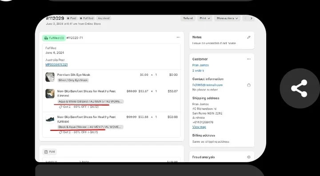Image resolution: width=320 pixels, height=176 pixels.
Task: Click the Black & Aqua (Waves) variant tag
Action: click(x=90, y=127)
